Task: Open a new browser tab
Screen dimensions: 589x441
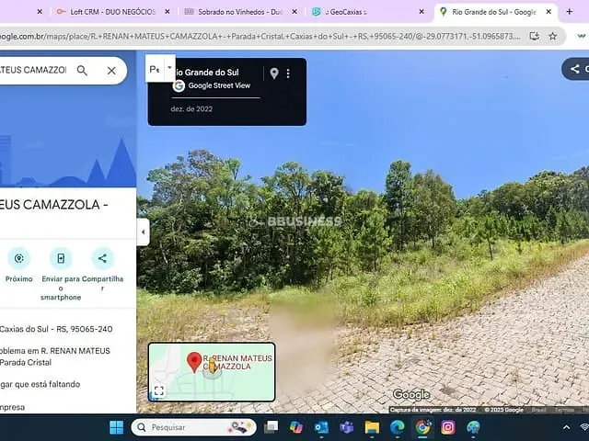Action: [570, 12]
